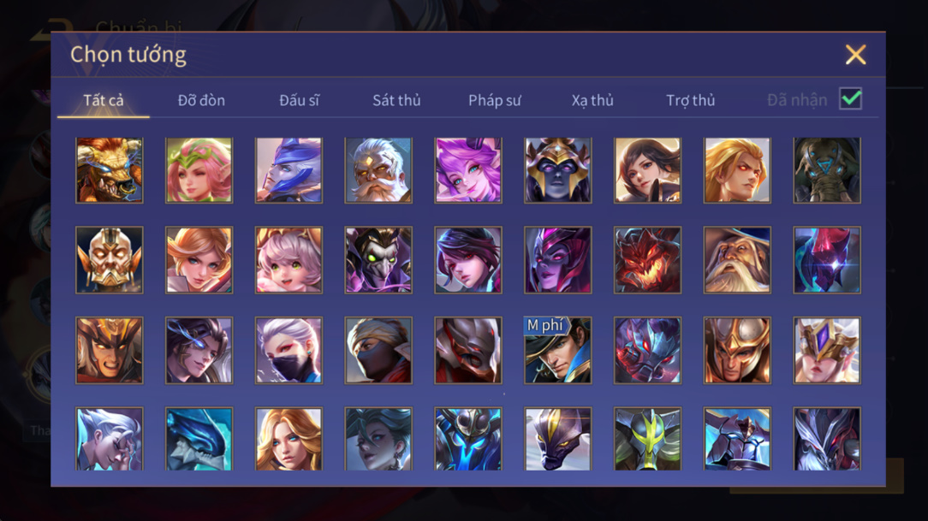Select the golden lion beast hero portrait
This screenshot has width=928, height=521.
(110, 170)
